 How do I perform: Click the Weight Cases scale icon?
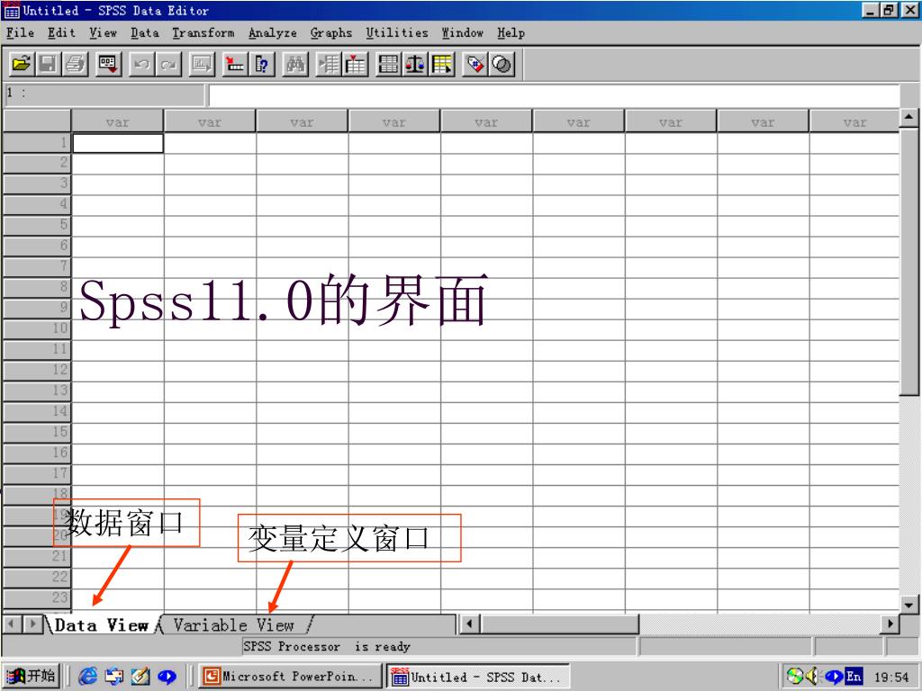(416, 64)
